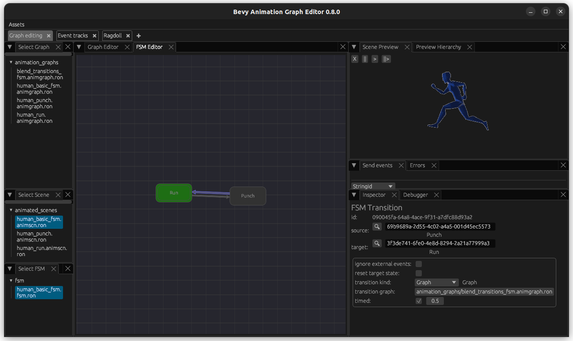The image size is (573, 341).
Task: Add a new window with plus icon
Action: [x=138, y=36]
